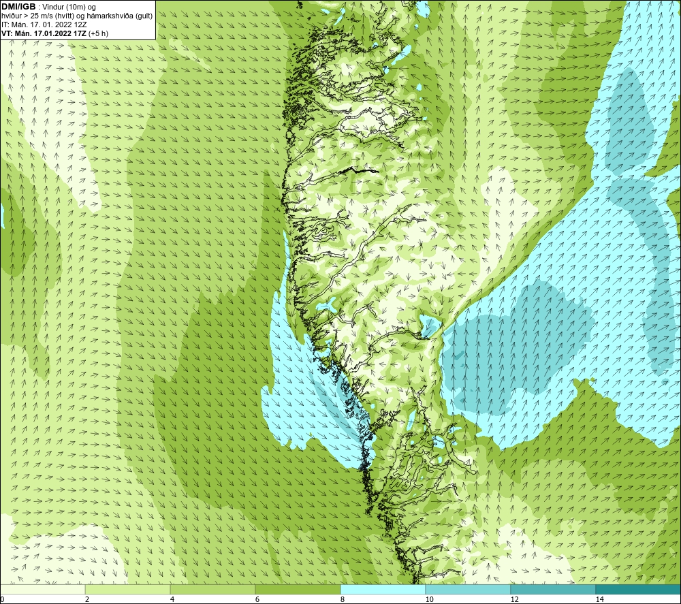Viewport: 681px width, 604px height.
Task: Click the scale label '2'
Action: (87, 600)
